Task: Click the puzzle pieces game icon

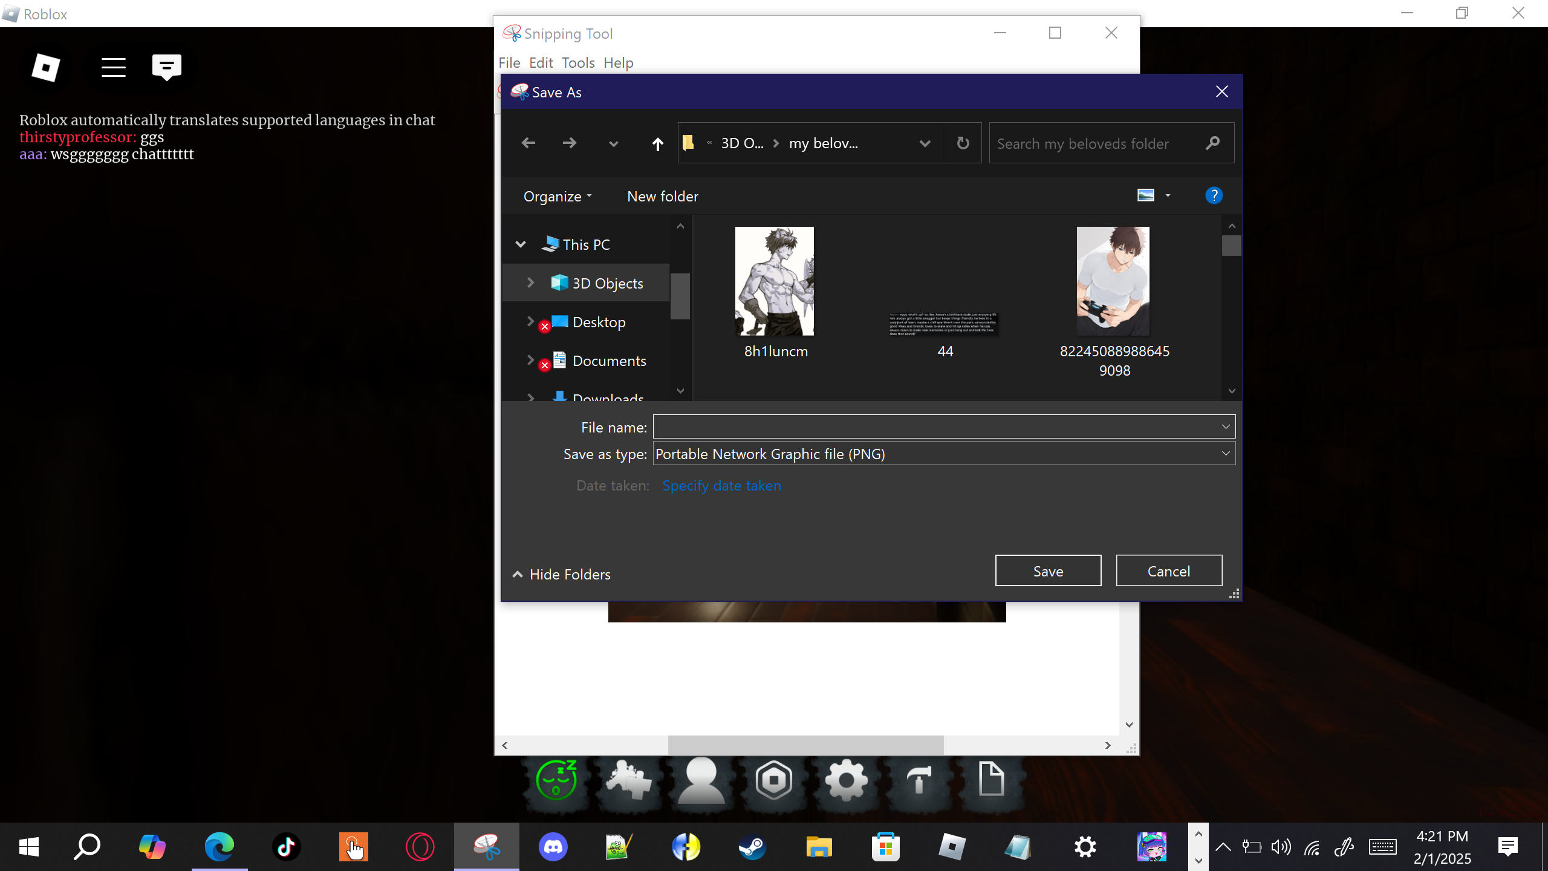Action: 629,780
